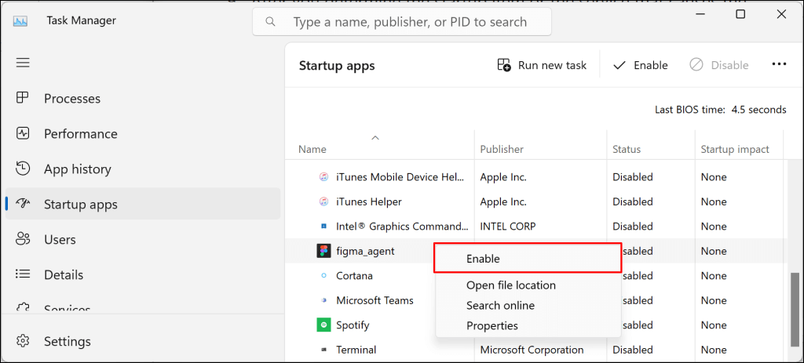Focus the search box at the top
The image size is (804, 363).
[402, 22]
